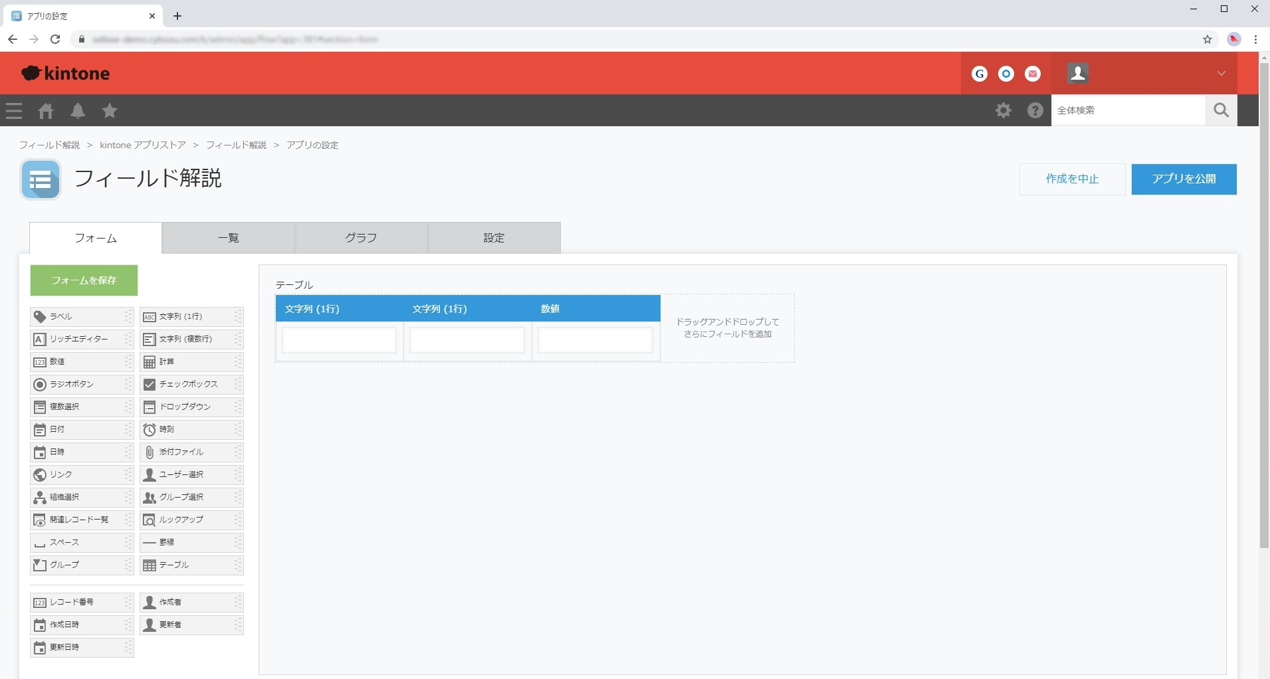Image resolution: width=1270 pixels, height=679 pixels.
Task: Expand the user account dropdown arrow
Action: point(1221,73)
